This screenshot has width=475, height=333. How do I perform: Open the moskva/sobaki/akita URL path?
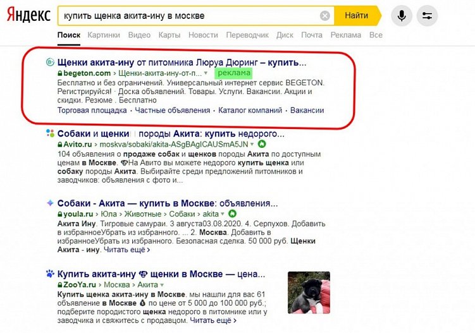tap(174, 145)
